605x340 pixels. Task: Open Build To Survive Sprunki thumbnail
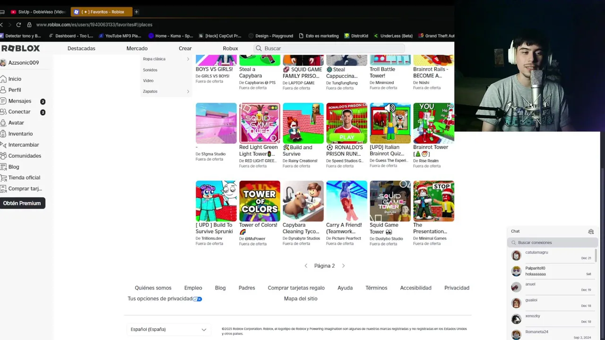(x=216, y=201)
